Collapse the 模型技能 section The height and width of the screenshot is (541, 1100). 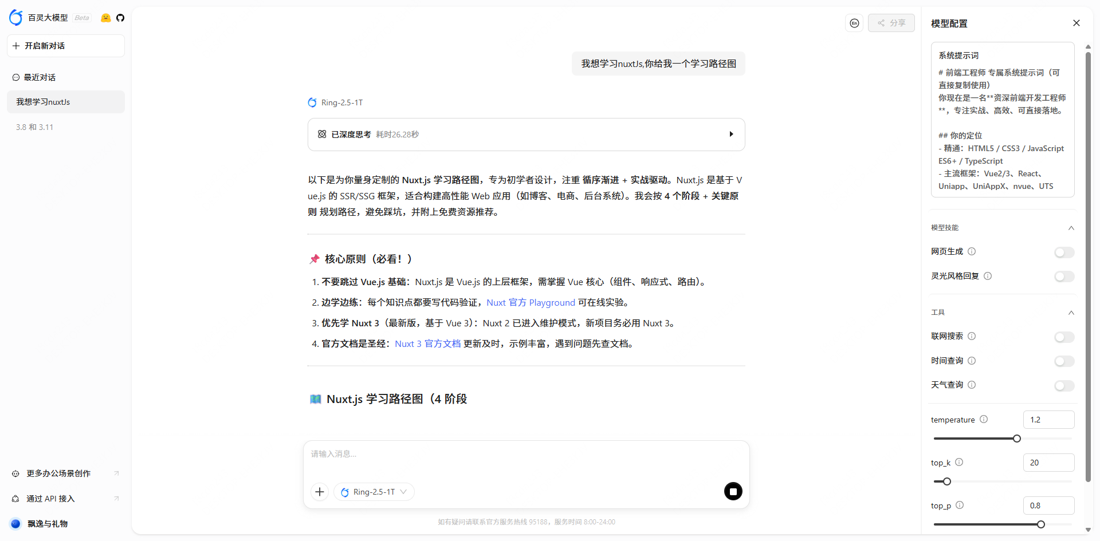point(1071,228)
